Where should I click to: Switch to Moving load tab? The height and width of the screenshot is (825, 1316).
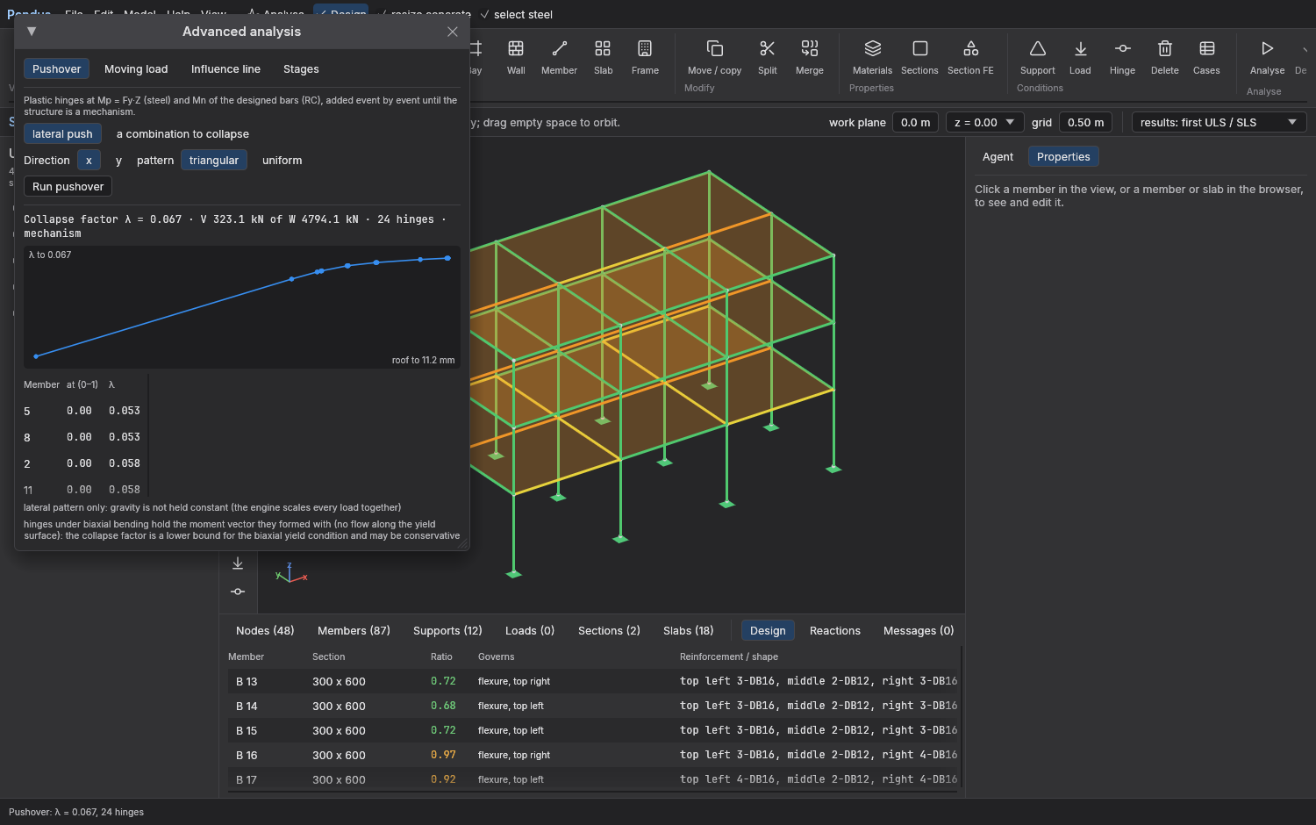pyautogui.click(x=136, y=69)
